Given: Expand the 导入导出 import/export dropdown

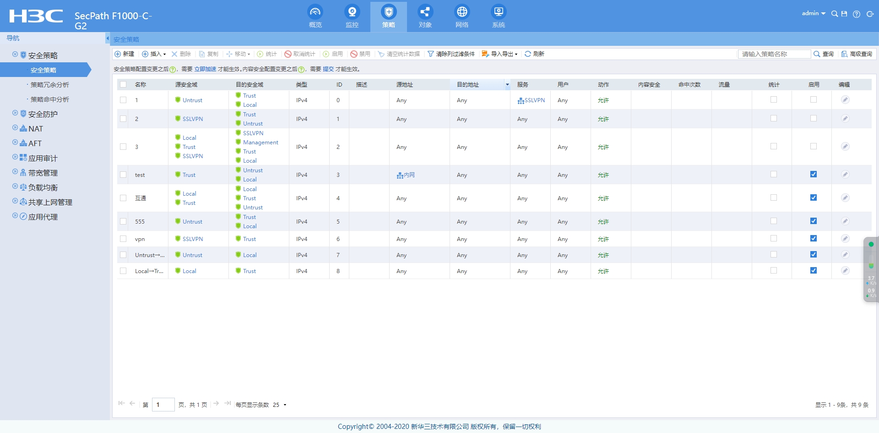Looking at the screenshot, I should pos(500,54).
